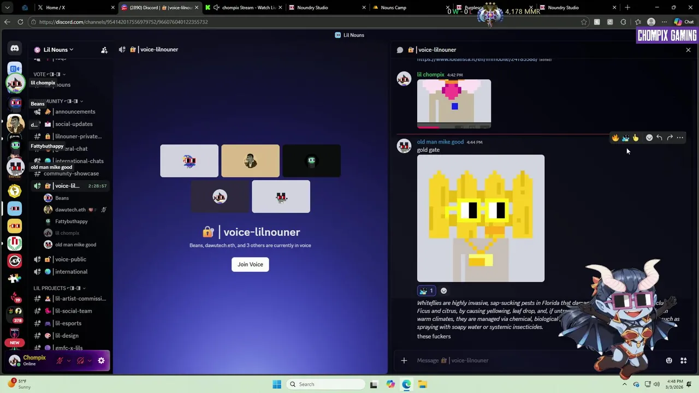Viewport: 699px width, 393px height.
Task: Open the gold gate pixel art image
Action: 481,218
